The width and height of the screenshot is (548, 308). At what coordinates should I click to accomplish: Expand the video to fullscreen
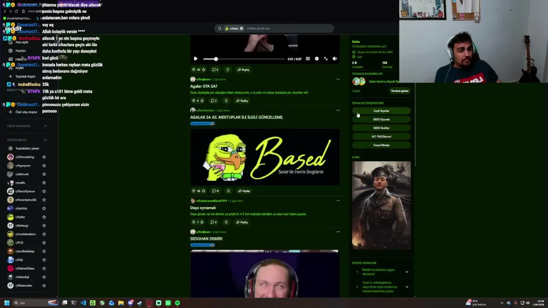[x=325, y=59]
